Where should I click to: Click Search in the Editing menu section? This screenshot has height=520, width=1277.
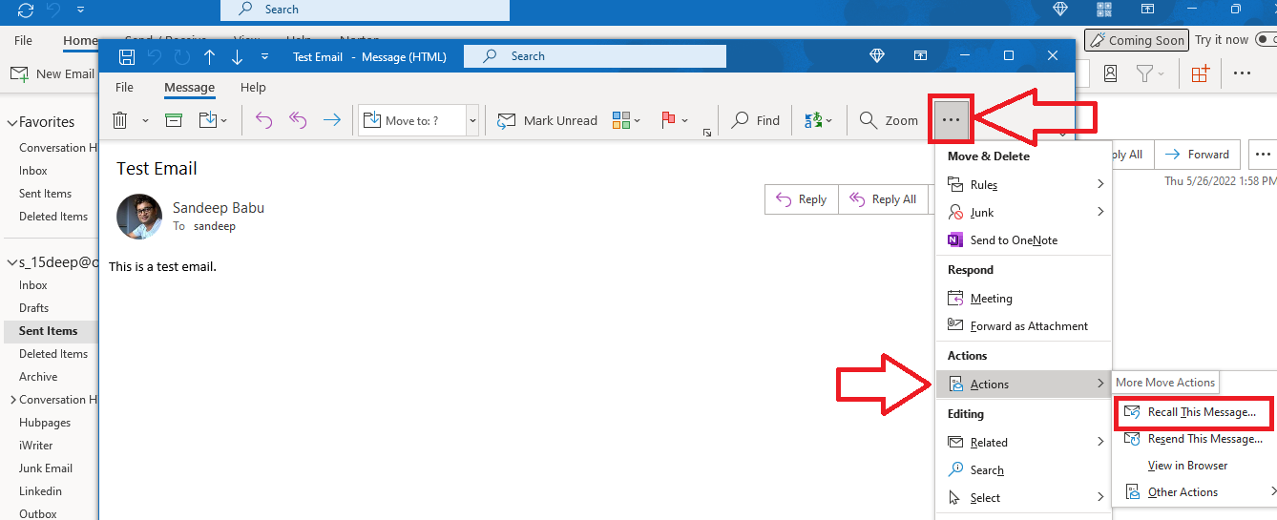(x=1024, y=470)
